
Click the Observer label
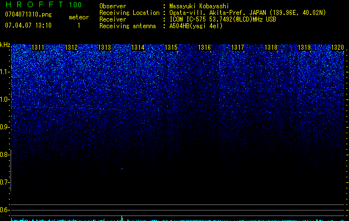pyautogui.click(x=113, y=6)
